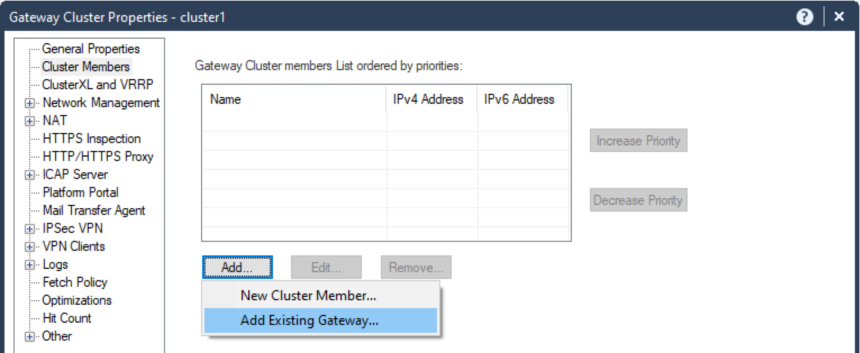Close the Gateway Cluster Properties dialog
The height and width of the screenshot is (353, 860).
tap(839, 17)
